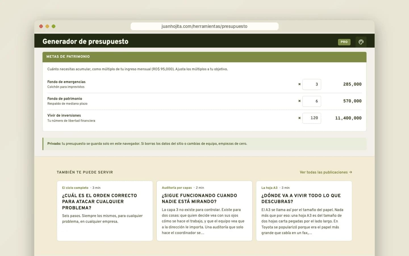Image resolution: width=409 pixels, height=256 pixels.
Task: Select the 'La hoja A3' category label
Action: [269, 188]
